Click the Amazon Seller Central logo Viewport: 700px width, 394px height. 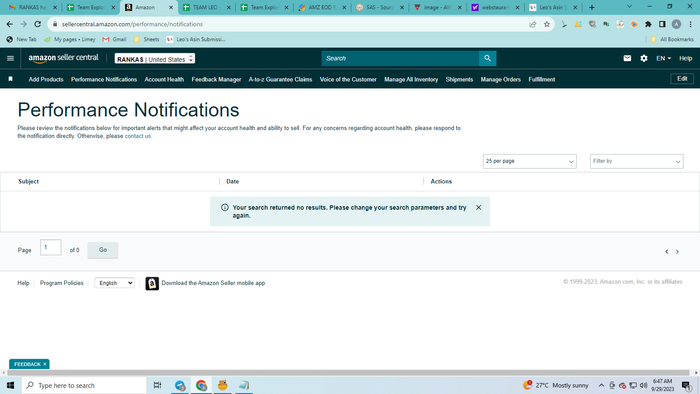click(63, 58)
